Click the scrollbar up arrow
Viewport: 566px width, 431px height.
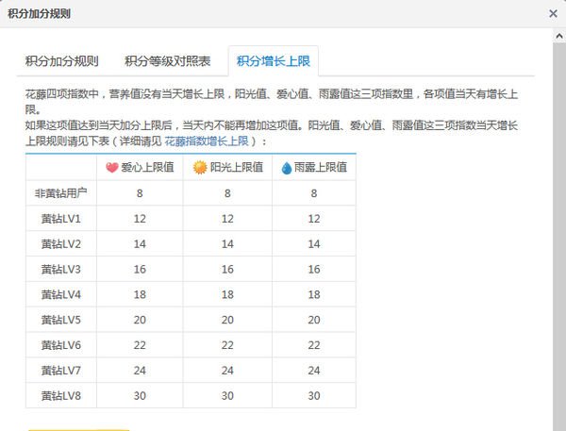[x=559, y=36]
